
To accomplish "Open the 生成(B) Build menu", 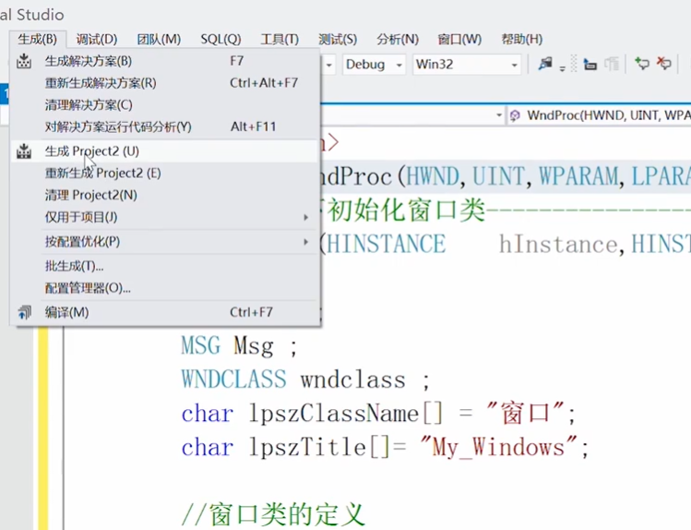I will click(x=38, y=40).
